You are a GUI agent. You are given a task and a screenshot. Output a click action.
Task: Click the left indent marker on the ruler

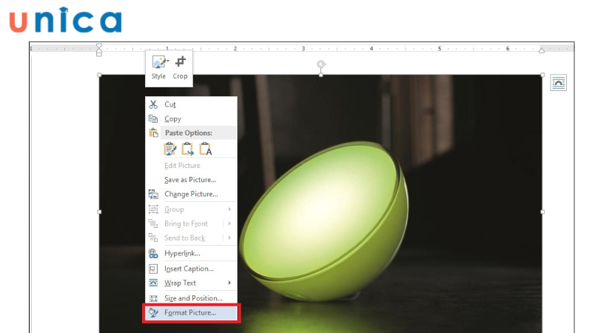point(99,53)
